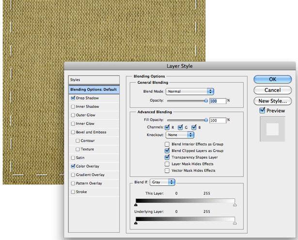Check Blend Interior Effects as Group
The width and height of the screenshot is (298, 240).
tap(167, 144)
